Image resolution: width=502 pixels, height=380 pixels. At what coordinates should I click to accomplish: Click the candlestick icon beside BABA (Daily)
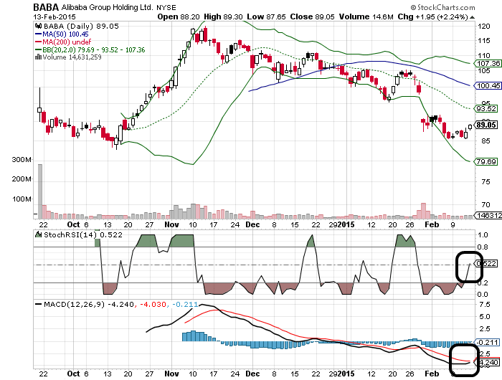[x=39, y=26]
